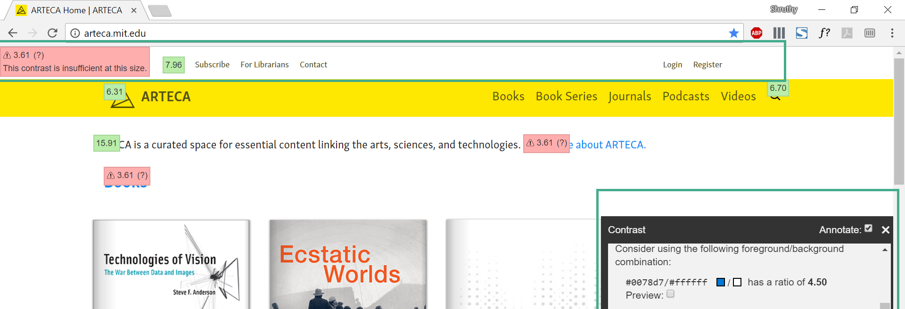Screen dimensions: 905x309
Task: Toggle the Annotate checkbox
Action: 868,228
